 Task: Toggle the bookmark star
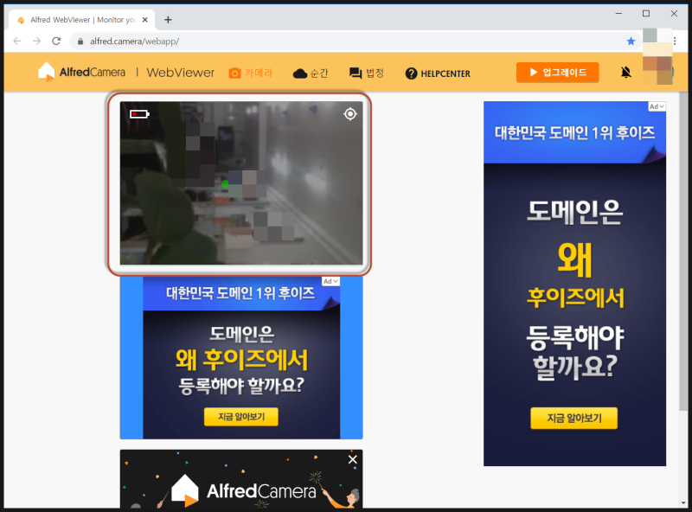coord(631,41)
